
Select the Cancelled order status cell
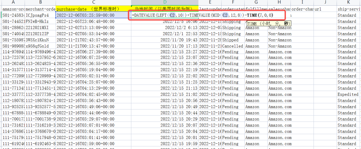(233, 46)
